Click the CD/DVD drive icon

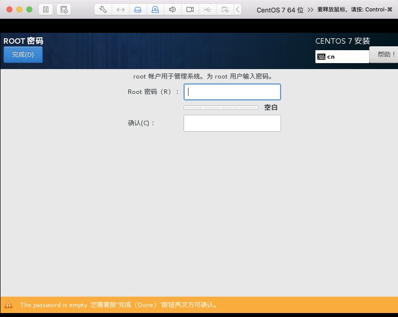(x=155, y=9)
